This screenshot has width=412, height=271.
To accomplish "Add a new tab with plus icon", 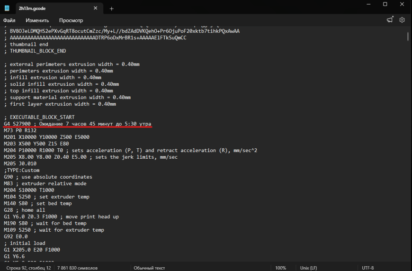I will 111,9.
